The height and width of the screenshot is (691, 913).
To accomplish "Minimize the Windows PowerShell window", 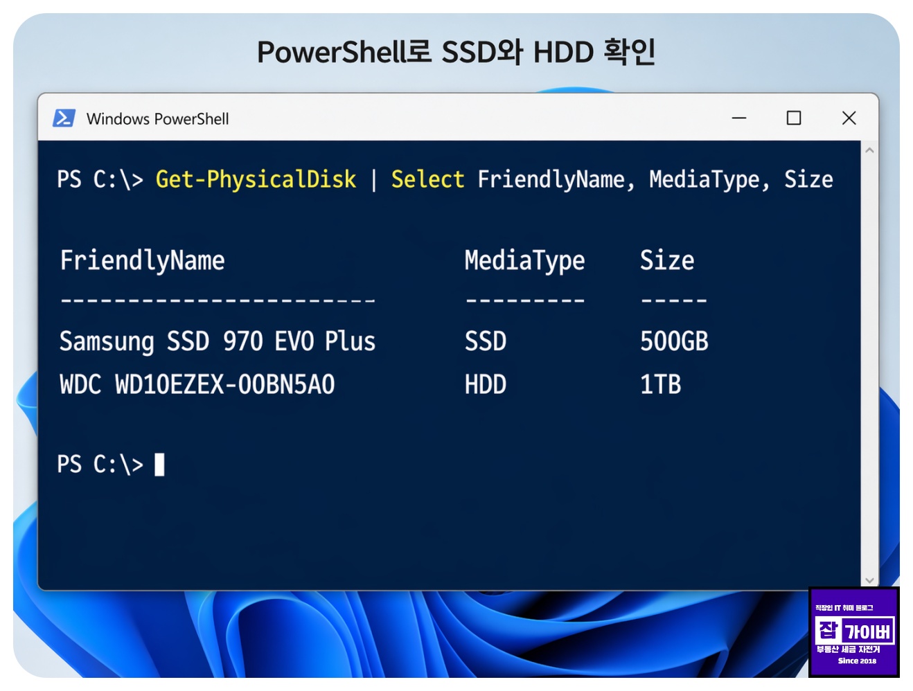I will pyautogui.click(x=739, y=118).
